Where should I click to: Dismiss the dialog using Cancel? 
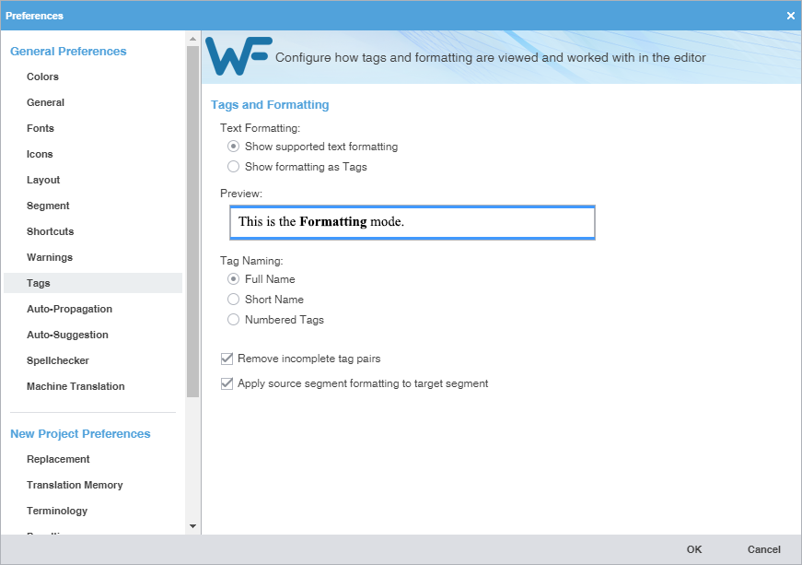763,548
